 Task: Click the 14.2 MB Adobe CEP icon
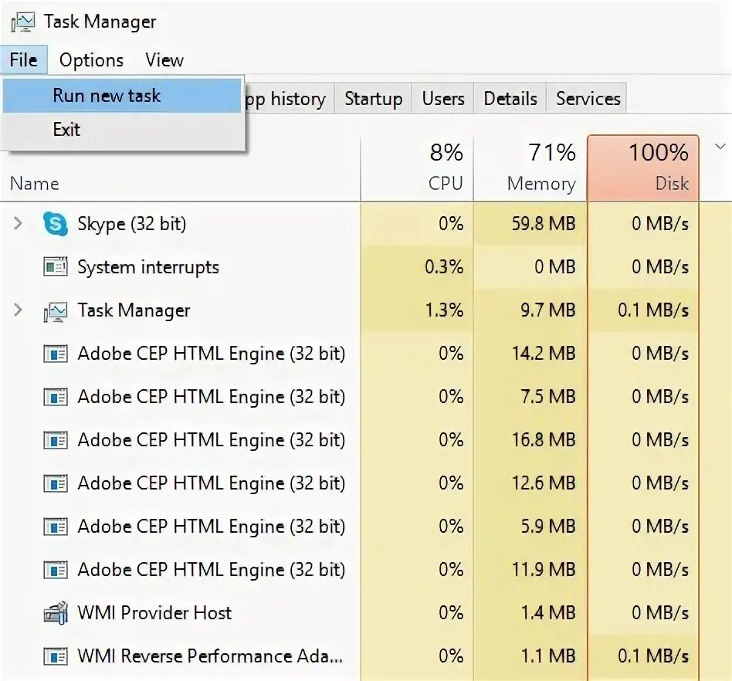pos(56,354)
